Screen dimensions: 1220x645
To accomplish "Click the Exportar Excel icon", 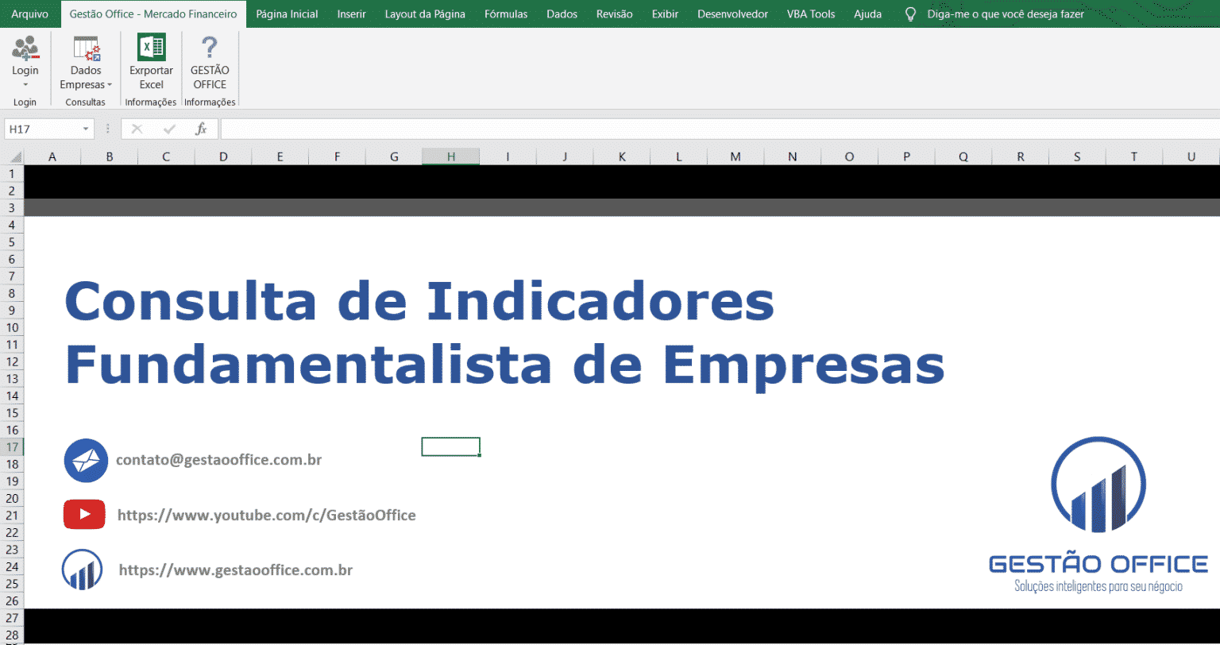I will click(151, 48).
